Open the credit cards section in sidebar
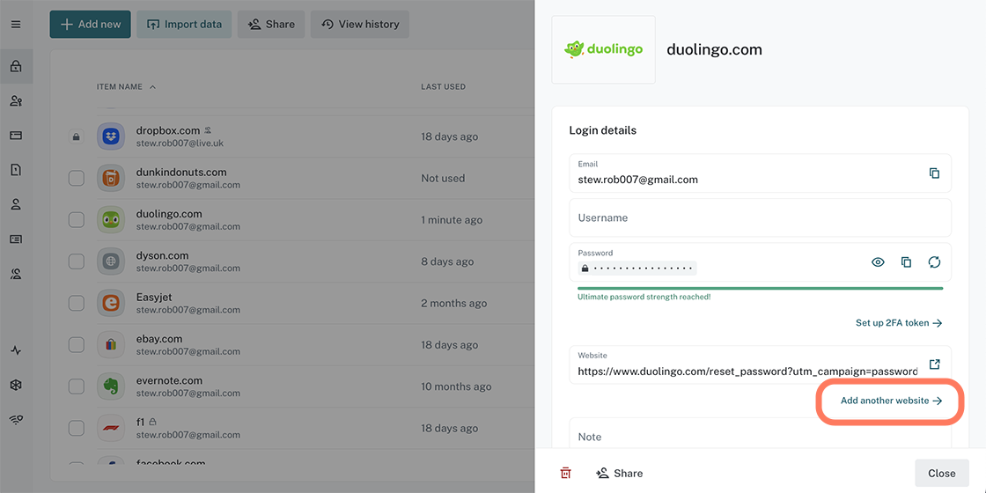 coord(16,136)
